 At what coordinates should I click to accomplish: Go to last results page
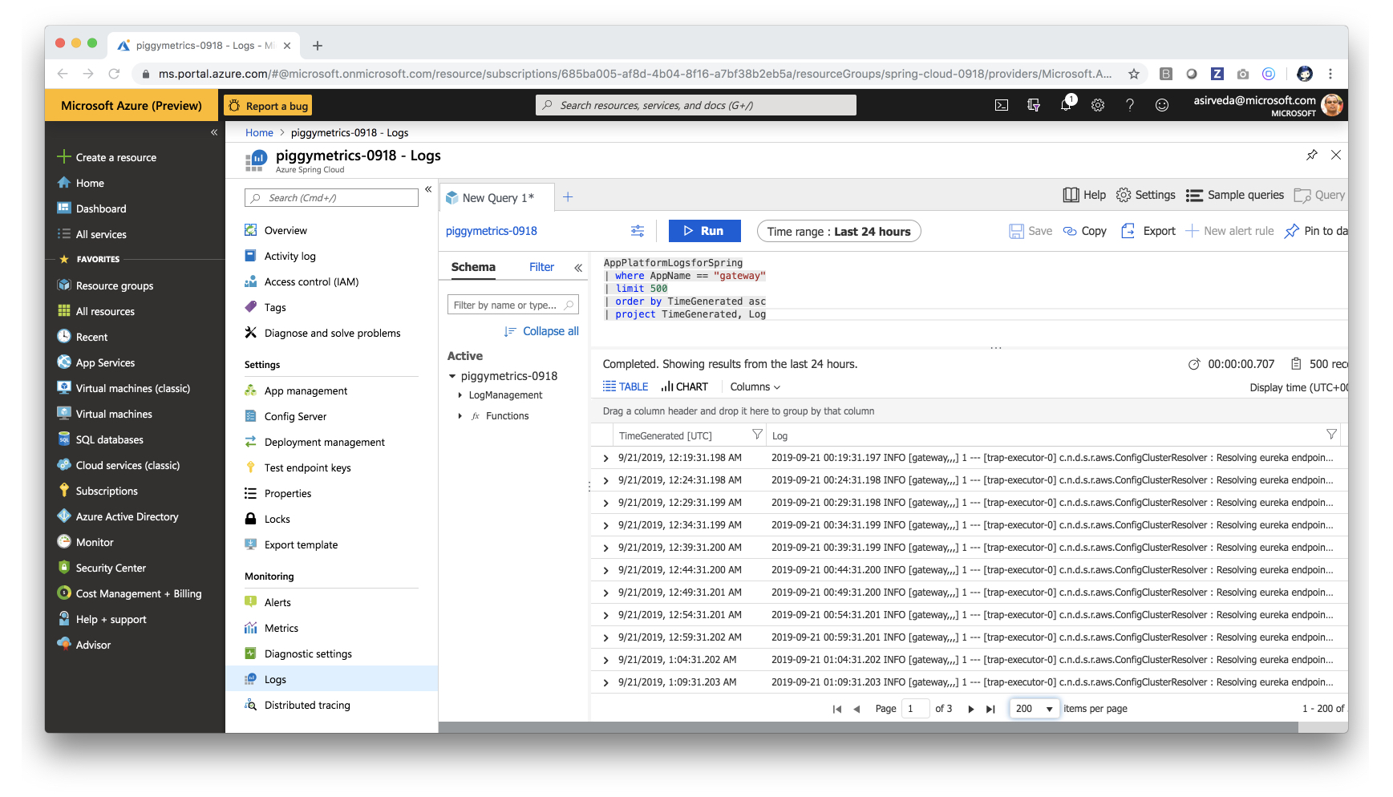click(x=990, y=709)
